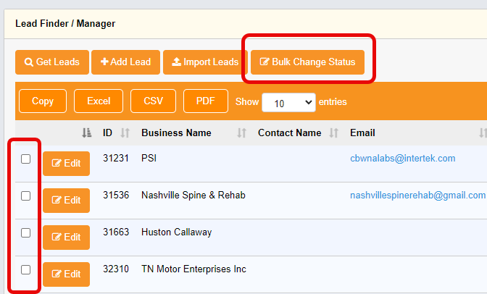This screenshot has height=294, width=487.
Task: Open the Show entries count dropdown
Action: coord(288,102)
